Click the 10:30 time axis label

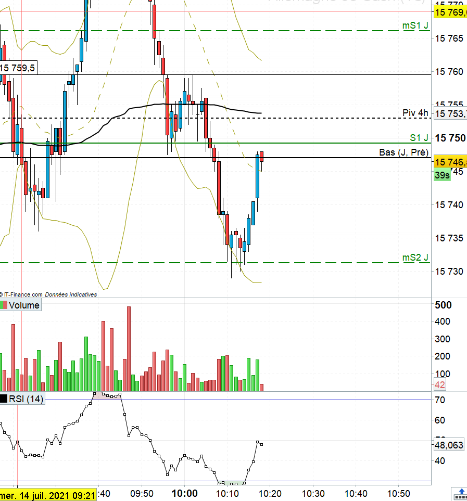click(313, 494)
